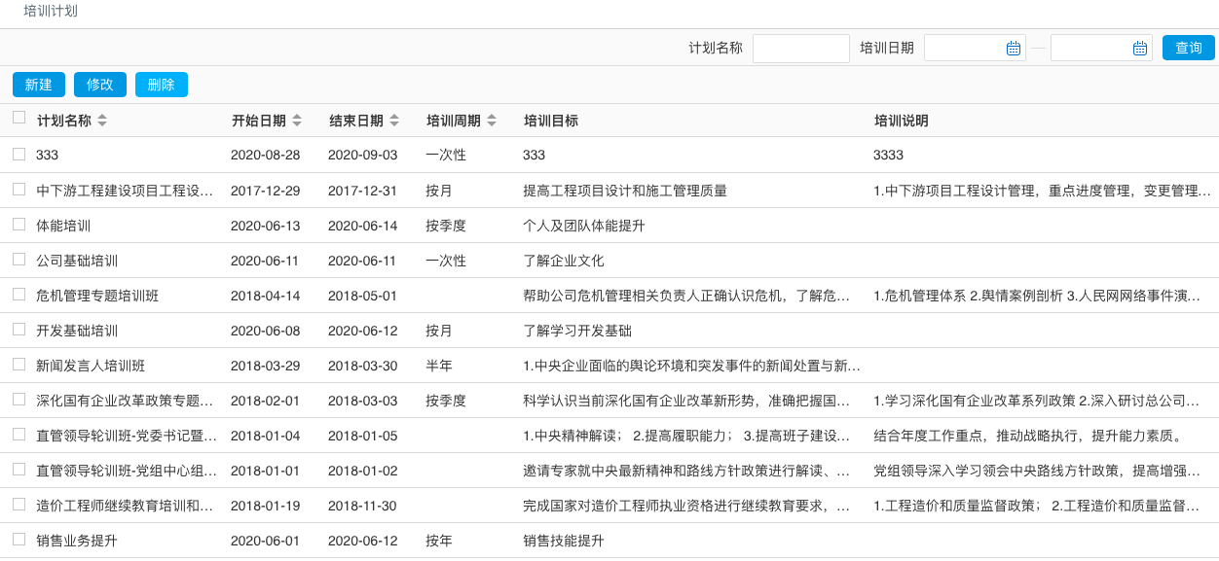Click the 新建 button to create a plan
The height and width of the screenshot is (561, 1219).
(x=38, y=85)
